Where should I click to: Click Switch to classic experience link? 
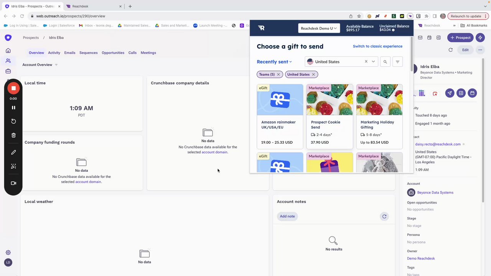[377, 46]
